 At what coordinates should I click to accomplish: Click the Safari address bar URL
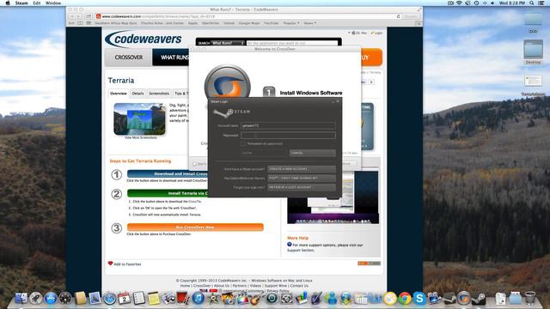click(x=246, y=16)
